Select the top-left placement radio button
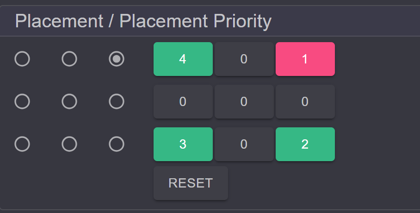Viewport: 420px width, 213px height. (22, 59)
